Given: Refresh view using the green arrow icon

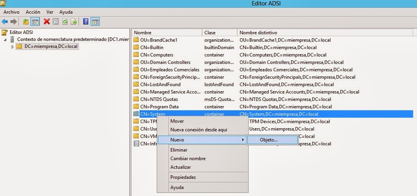Looking at the screenshot, I should pos(65,21).
